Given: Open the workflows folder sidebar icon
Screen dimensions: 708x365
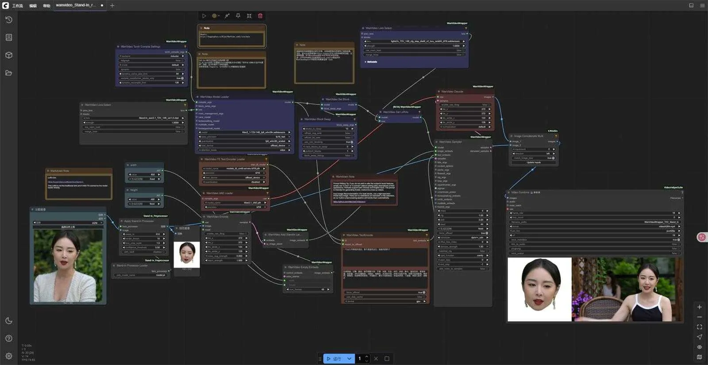Looking at the screenshot, I should pos(8,73).
